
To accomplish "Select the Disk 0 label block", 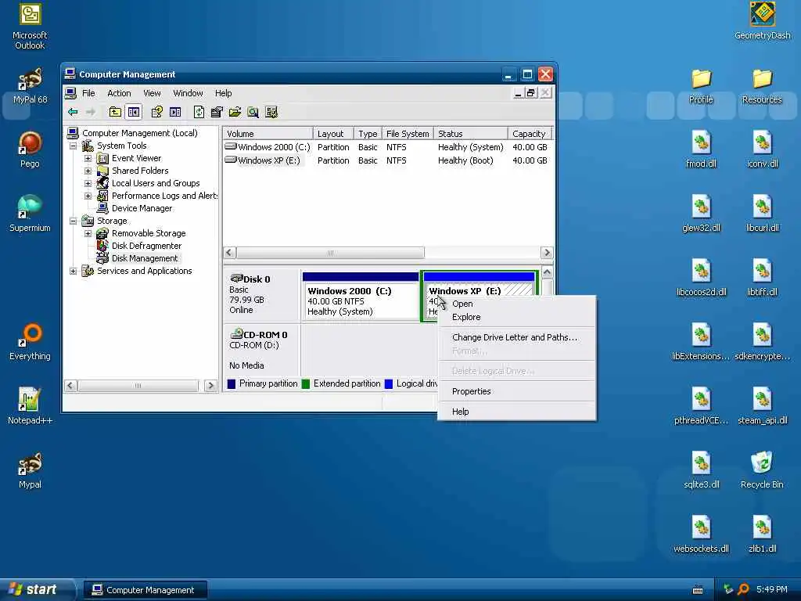I will (261, 295).
